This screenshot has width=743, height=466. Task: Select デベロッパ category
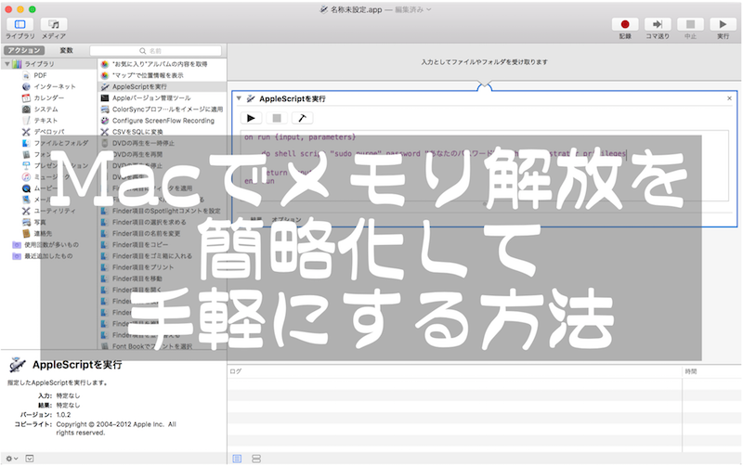pyautogui.click(x=49, y=132)
